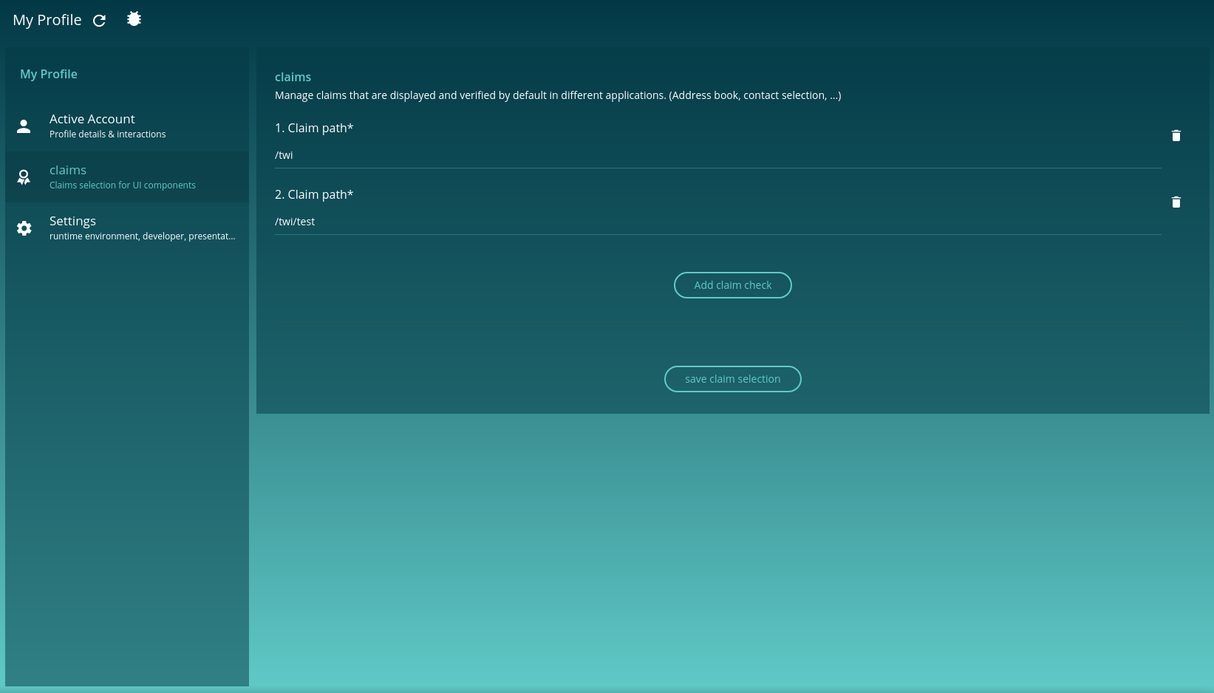
Task: Click the 1. Claim path label
Action: coord(314,127)
